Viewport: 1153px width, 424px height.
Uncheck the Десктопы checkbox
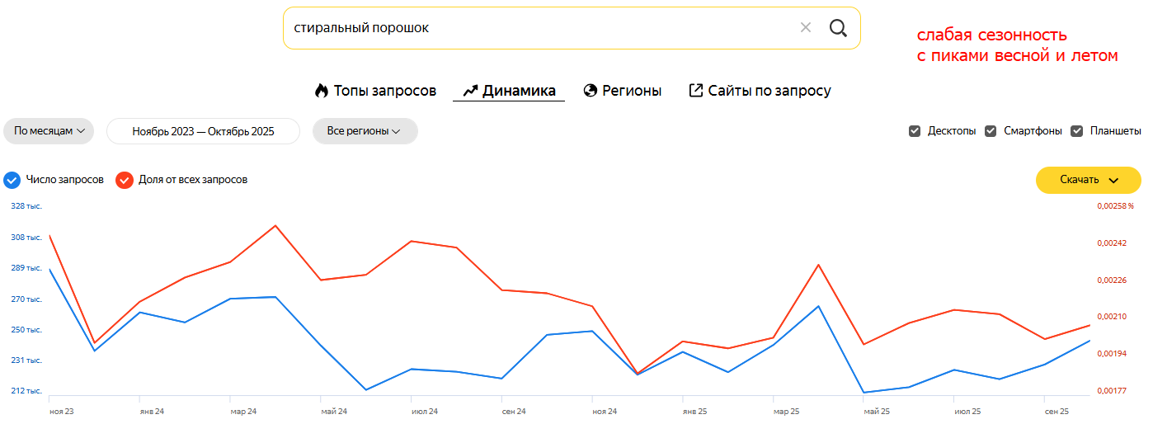pos(915,131)
